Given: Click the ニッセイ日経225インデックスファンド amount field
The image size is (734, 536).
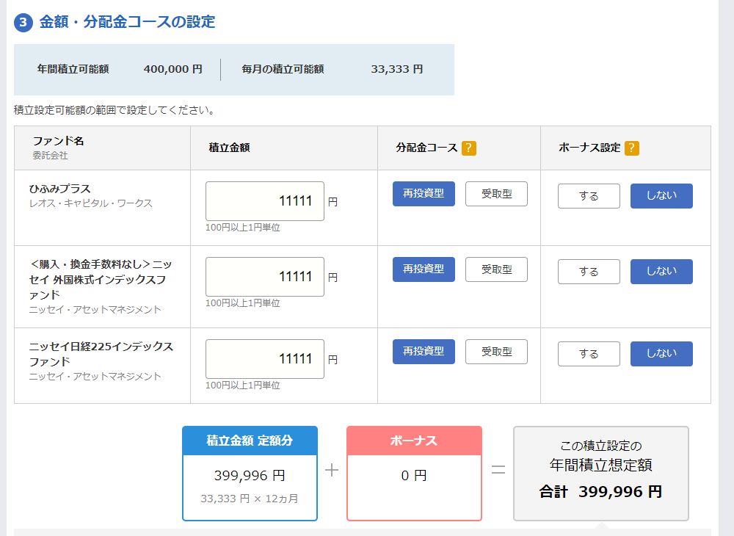Looking at the screenshot, I should point(265,359).
